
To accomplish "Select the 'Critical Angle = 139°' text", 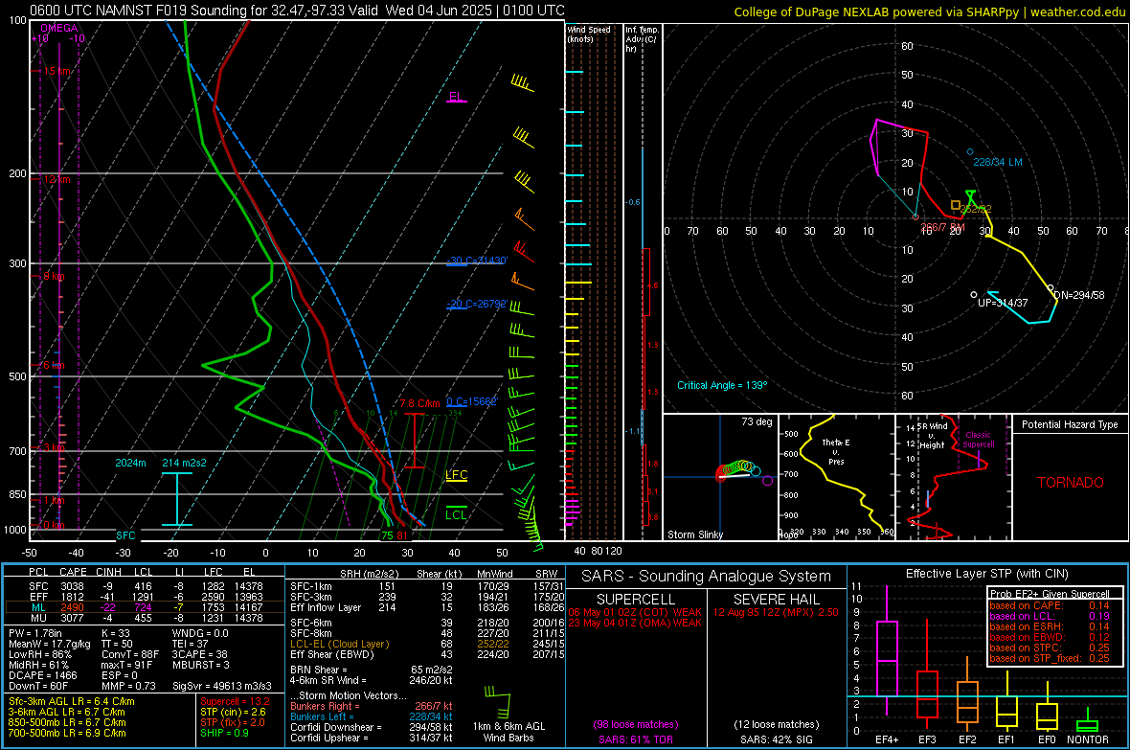I will coord(722,385).
